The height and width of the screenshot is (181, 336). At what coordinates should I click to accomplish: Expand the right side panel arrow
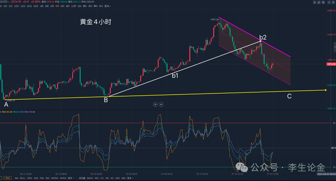(335, 47)
